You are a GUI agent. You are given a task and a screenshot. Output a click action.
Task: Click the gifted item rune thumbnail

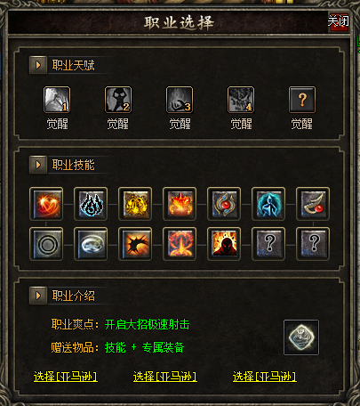click(301, 337)
